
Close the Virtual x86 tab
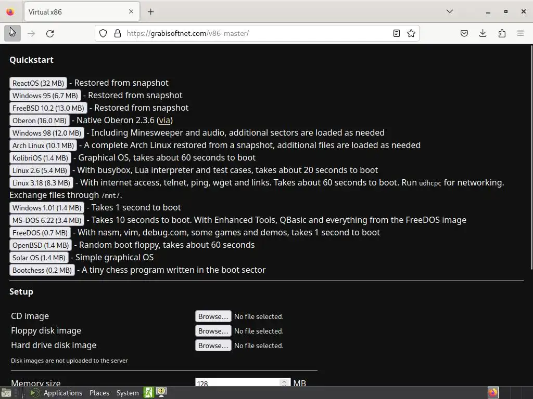pos(131,11)
